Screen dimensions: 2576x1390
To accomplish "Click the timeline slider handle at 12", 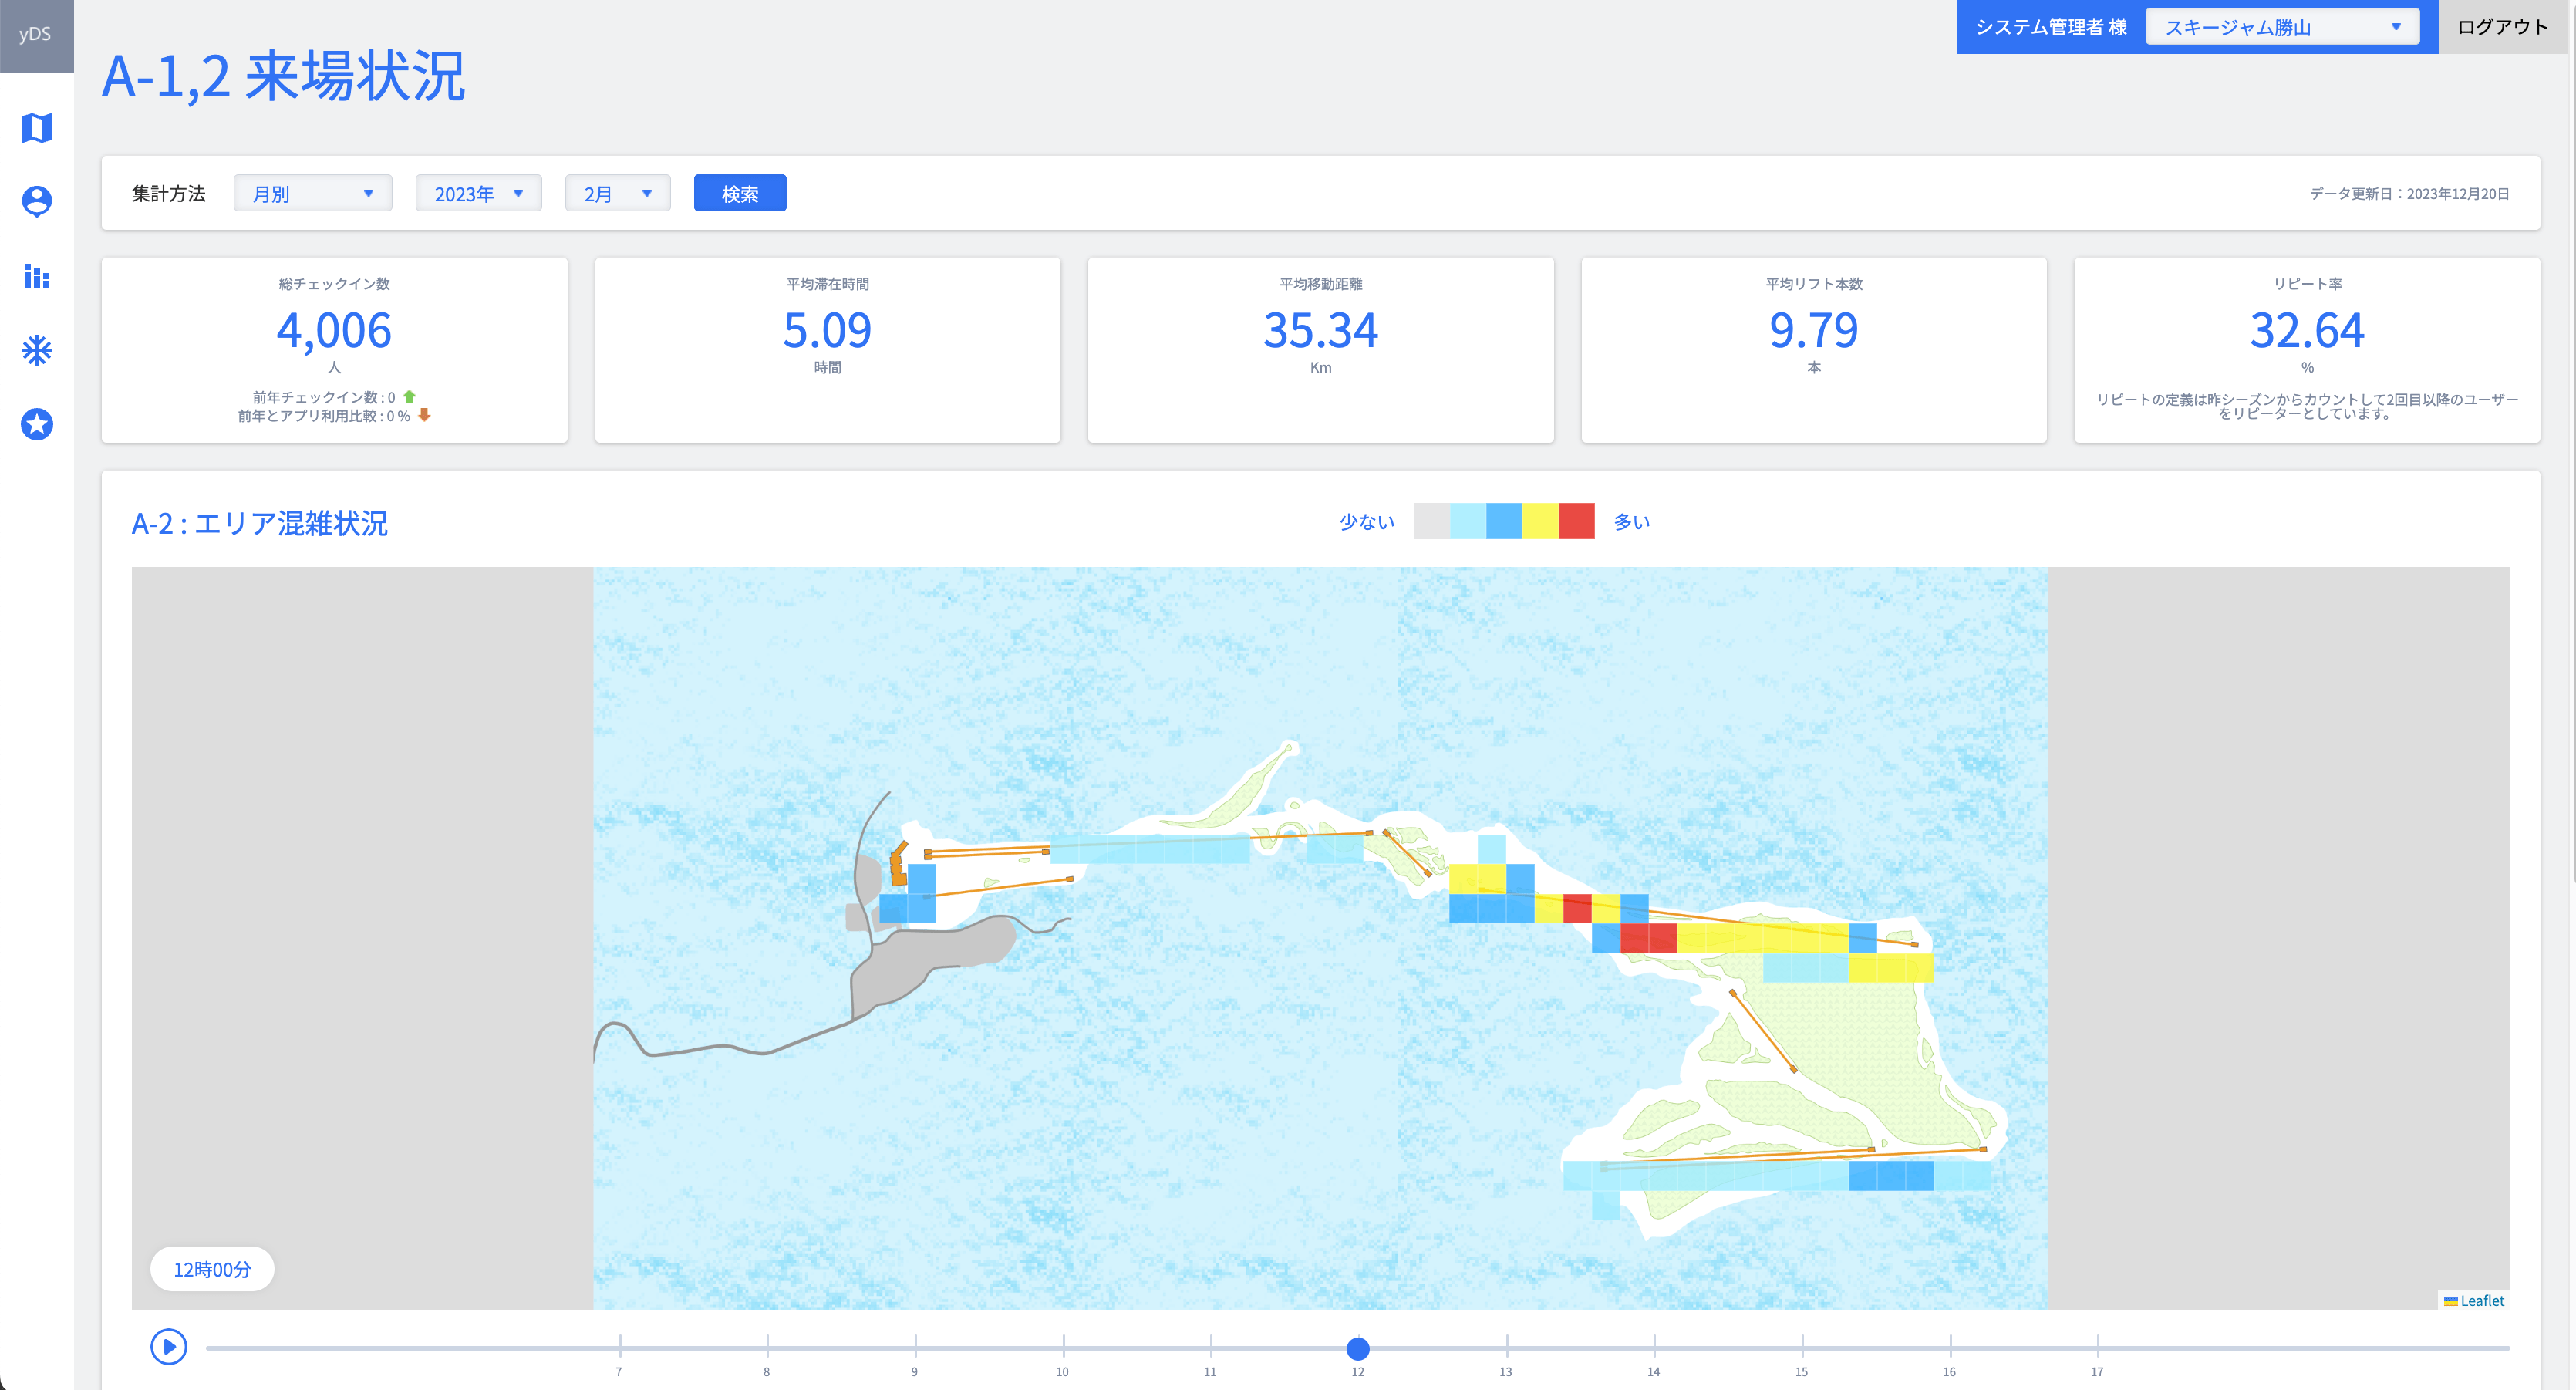I will (1357, 1348).
